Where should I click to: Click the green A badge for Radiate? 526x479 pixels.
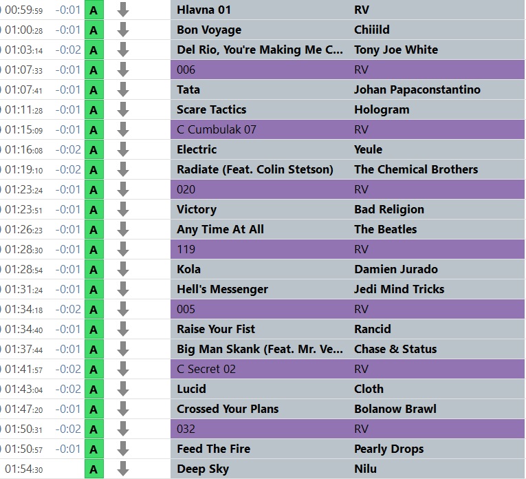coord(94,170)
